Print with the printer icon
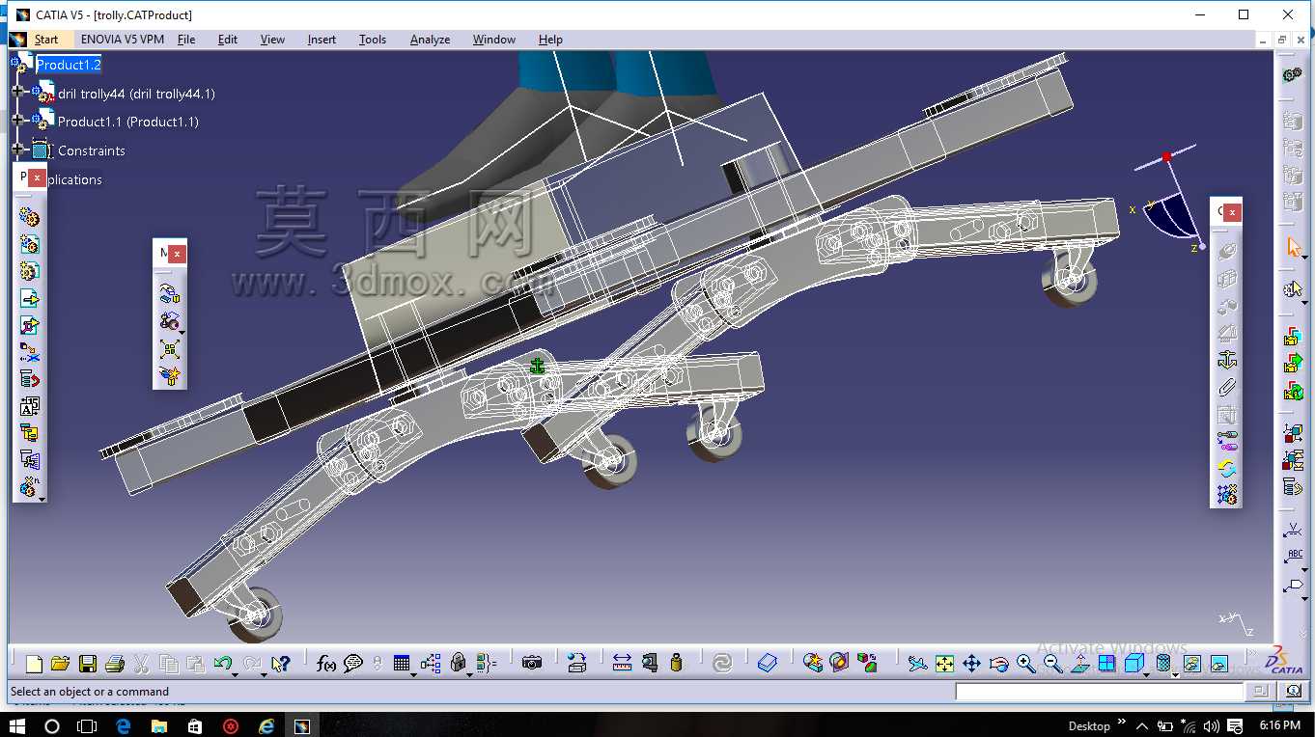This screenshot has height=737, width=1315. [115, 664]
